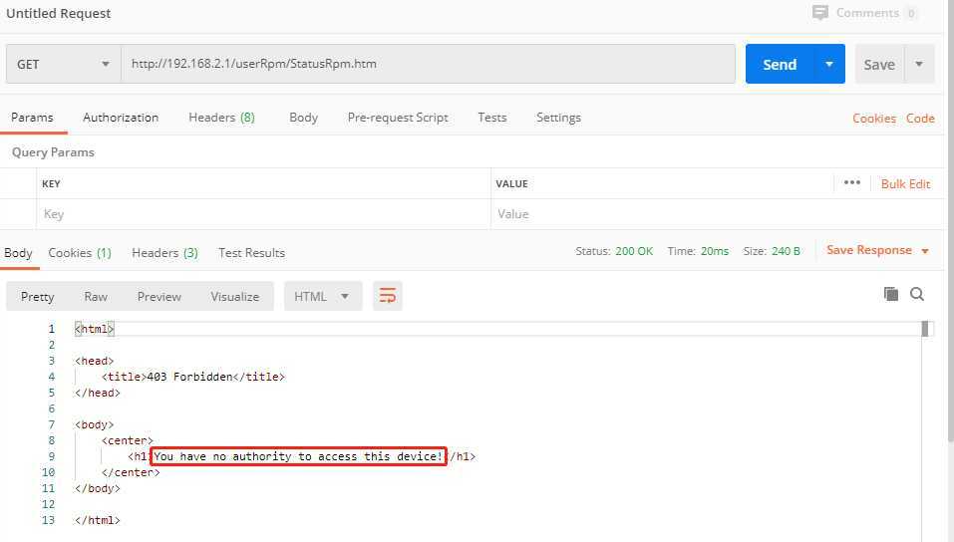This screenshot has height=542, width=954.
Task: Copy response body to clipboard
Action: pyautogui.click(x=891, y=295)
